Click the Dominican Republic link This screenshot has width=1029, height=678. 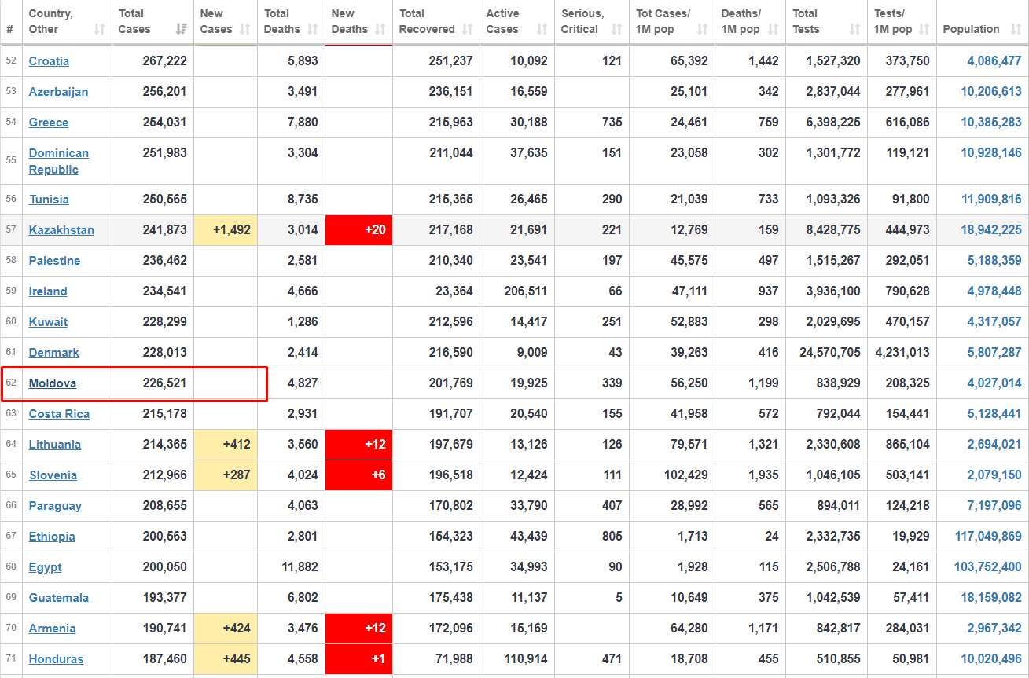point(59,161)
